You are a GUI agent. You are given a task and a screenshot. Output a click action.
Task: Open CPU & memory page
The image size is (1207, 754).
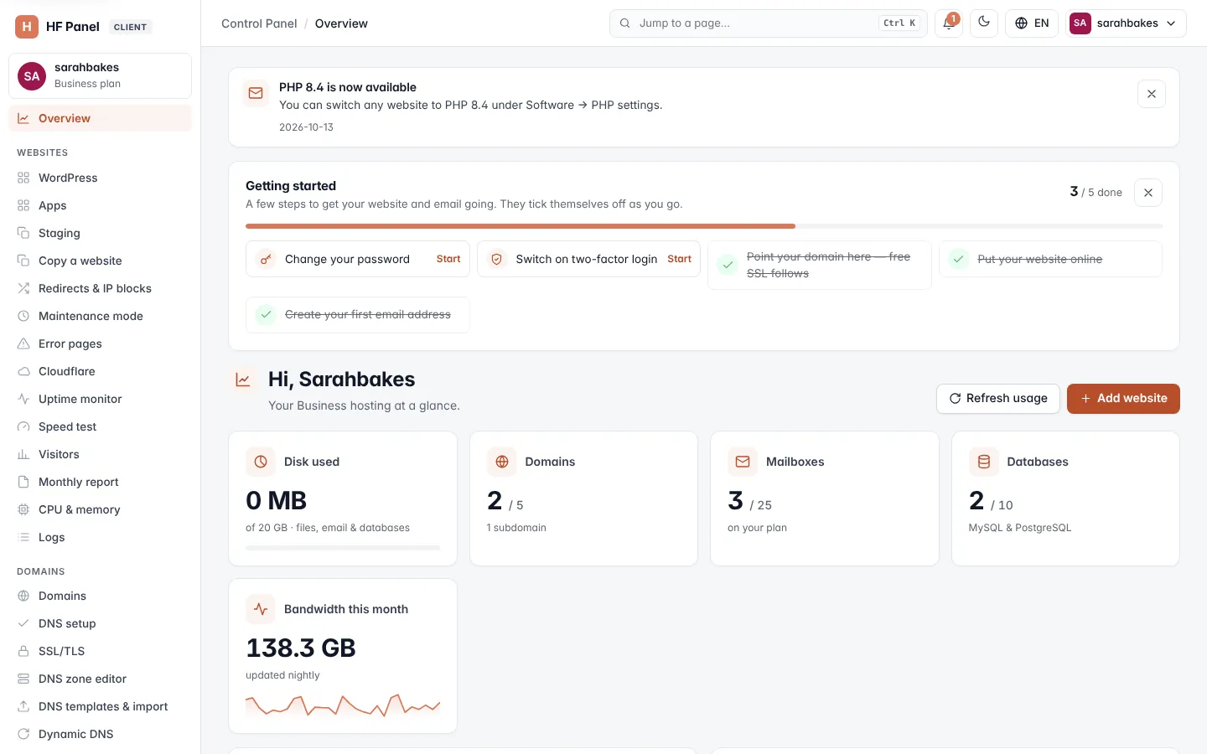[x=100, y=509]
